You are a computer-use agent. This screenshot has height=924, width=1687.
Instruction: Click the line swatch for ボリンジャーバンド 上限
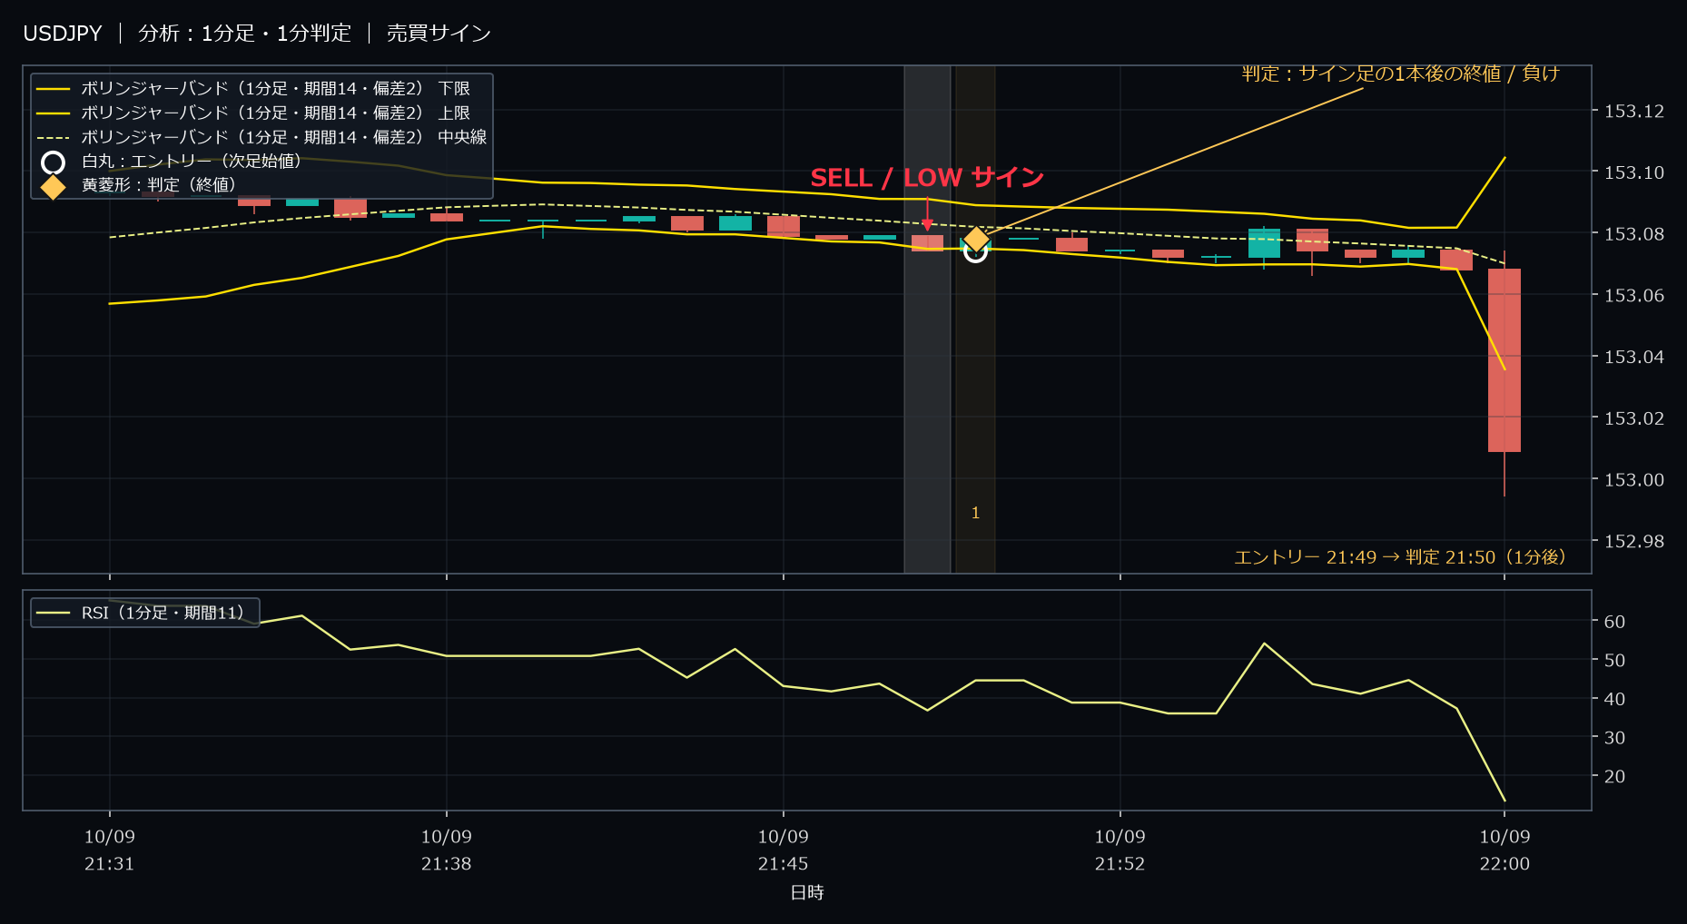pos(53,113)
